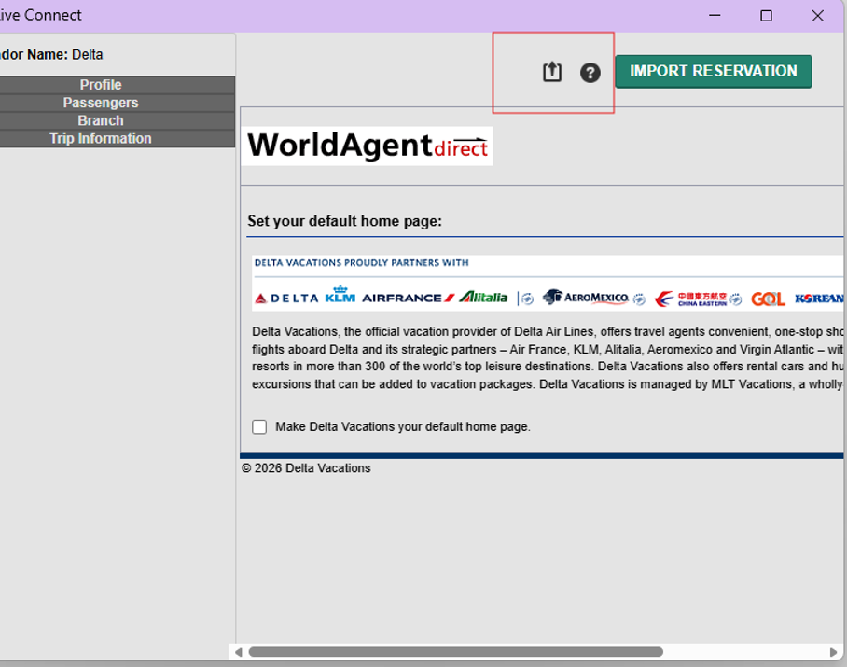Click the WorldAgent direct logo

coord(368,146)
